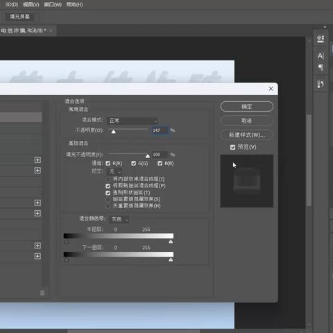
Task: Click the trash delete effect icon
Action: tap(42, 293)
